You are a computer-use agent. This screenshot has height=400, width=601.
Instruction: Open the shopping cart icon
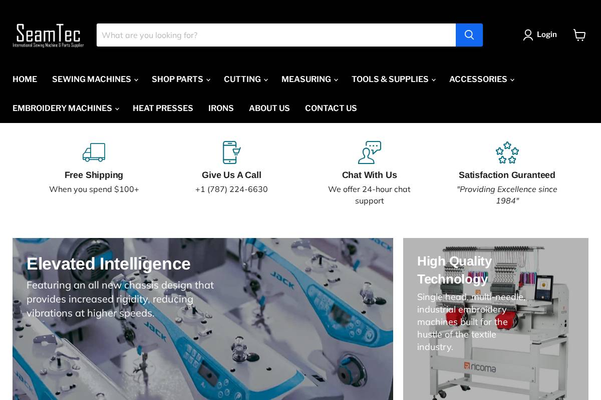(x=579, y=35)
